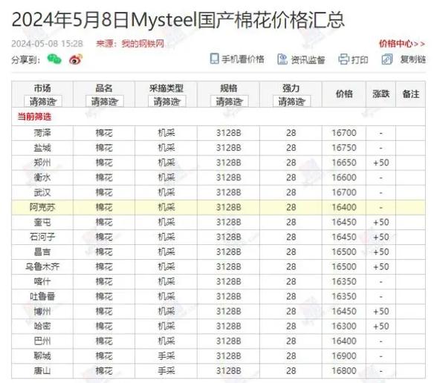
Task: Open the 强力 filter dropdown
Action: [x=291, y=102]
